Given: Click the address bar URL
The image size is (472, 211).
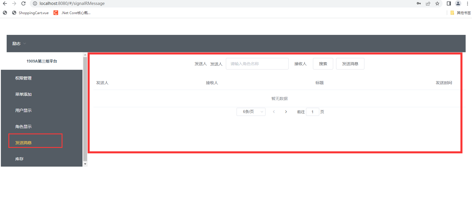Looking at the screenshot, I should 72,3.
